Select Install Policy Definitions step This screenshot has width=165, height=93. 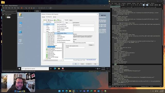tap(52, 45)
